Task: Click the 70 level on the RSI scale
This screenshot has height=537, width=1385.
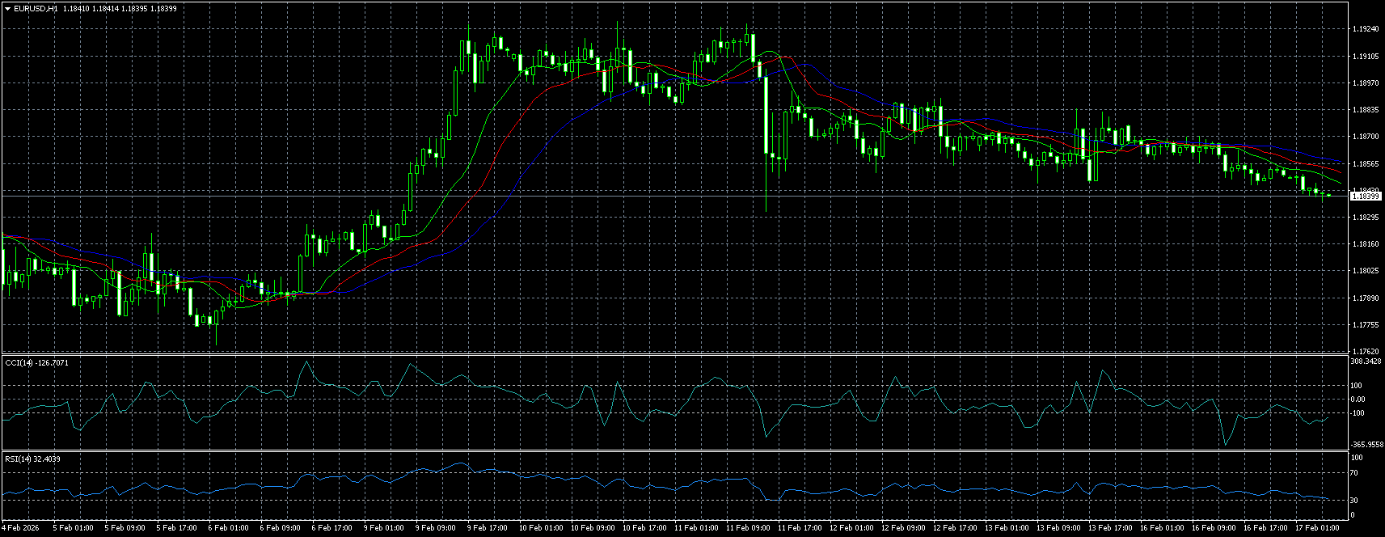Action: point(1355,474)
